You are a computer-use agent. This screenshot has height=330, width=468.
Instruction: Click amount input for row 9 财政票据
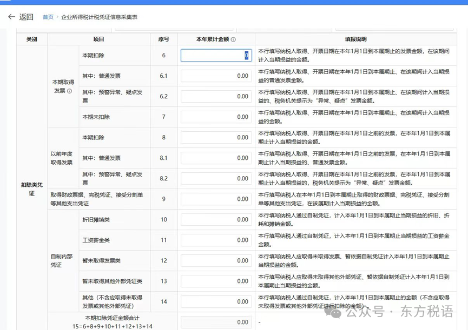216,199
